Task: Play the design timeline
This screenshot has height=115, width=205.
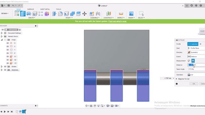Action: (5, 111)
